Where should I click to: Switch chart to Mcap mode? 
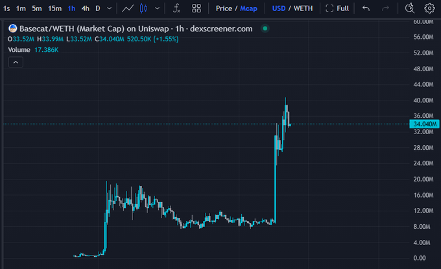click(248, 8)
